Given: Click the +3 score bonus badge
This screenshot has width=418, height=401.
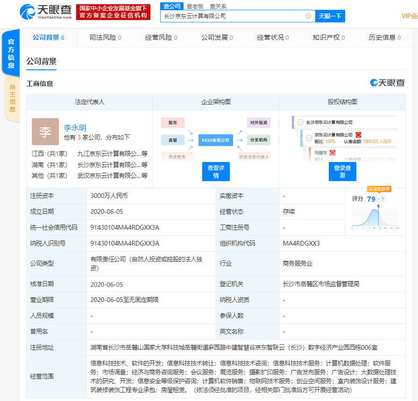Looking at the screenshot, I should coord(381,199).
